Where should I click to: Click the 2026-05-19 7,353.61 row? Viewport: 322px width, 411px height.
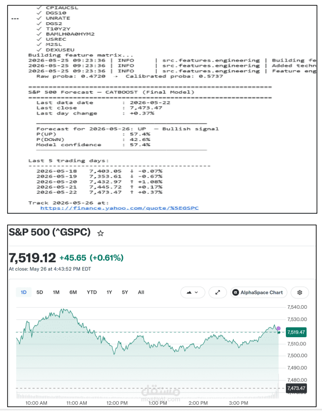pos(99,176)
